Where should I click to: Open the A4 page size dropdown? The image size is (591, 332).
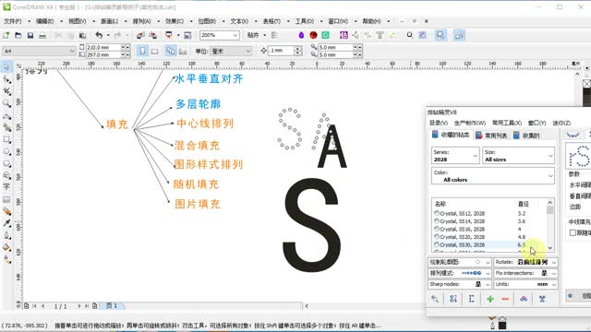[x=72, y=51]
